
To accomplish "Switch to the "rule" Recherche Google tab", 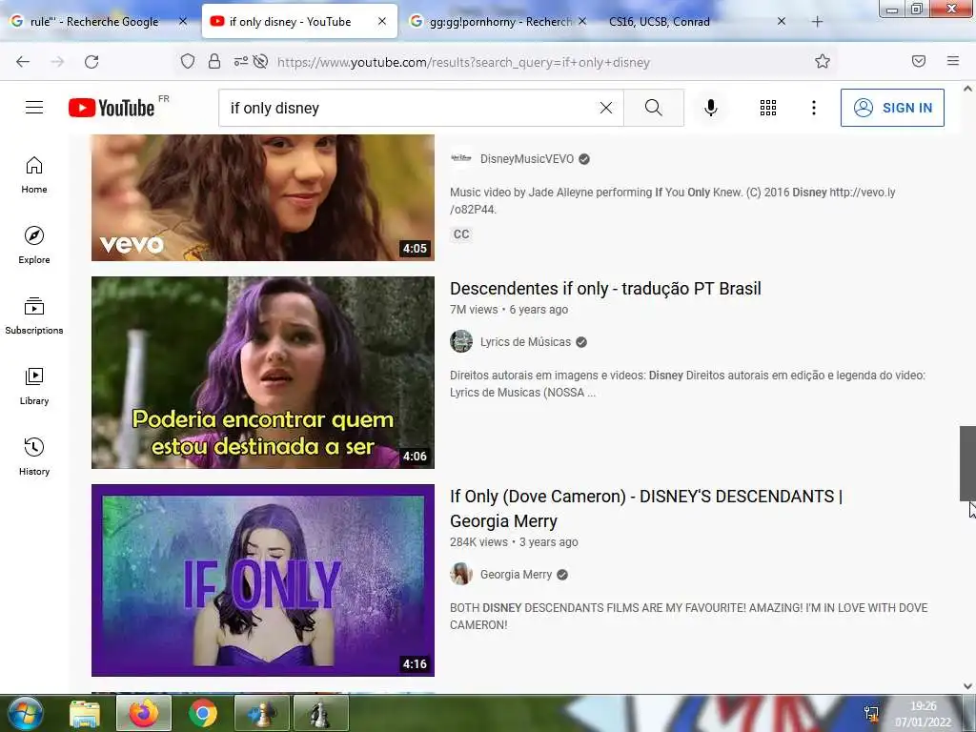I will coord(93,22).
